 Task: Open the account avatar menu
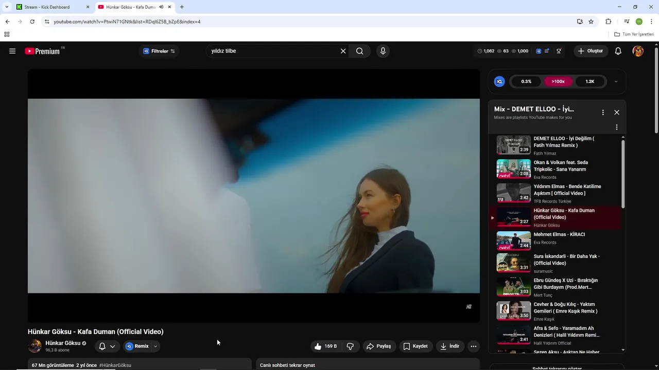(x=638, y=51)
